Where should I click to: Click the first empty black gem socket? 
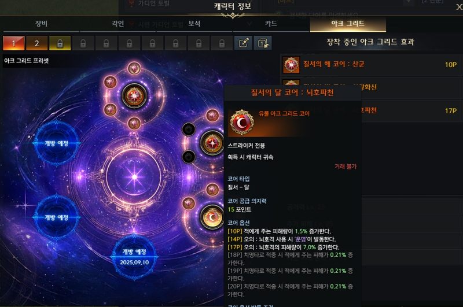189,129
